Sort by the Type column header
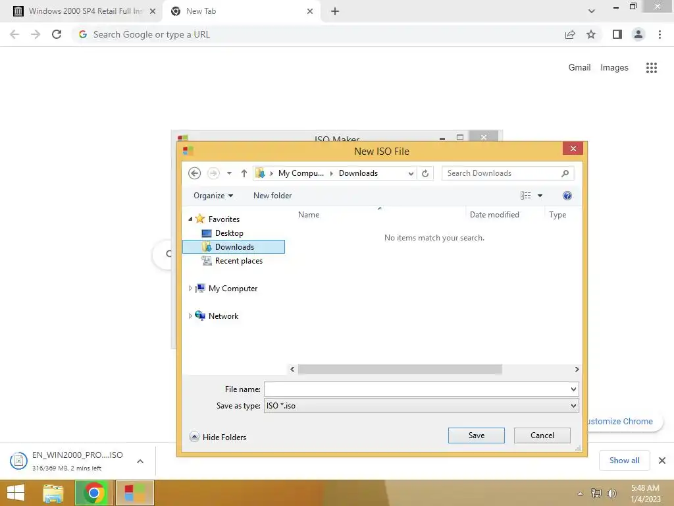This screenshot has height=506, width=674. [557, 214]
